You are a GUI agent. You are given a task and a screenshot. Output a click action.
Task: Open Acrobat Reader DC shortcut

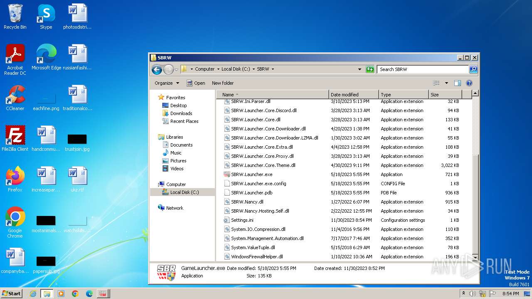point(15,60)
